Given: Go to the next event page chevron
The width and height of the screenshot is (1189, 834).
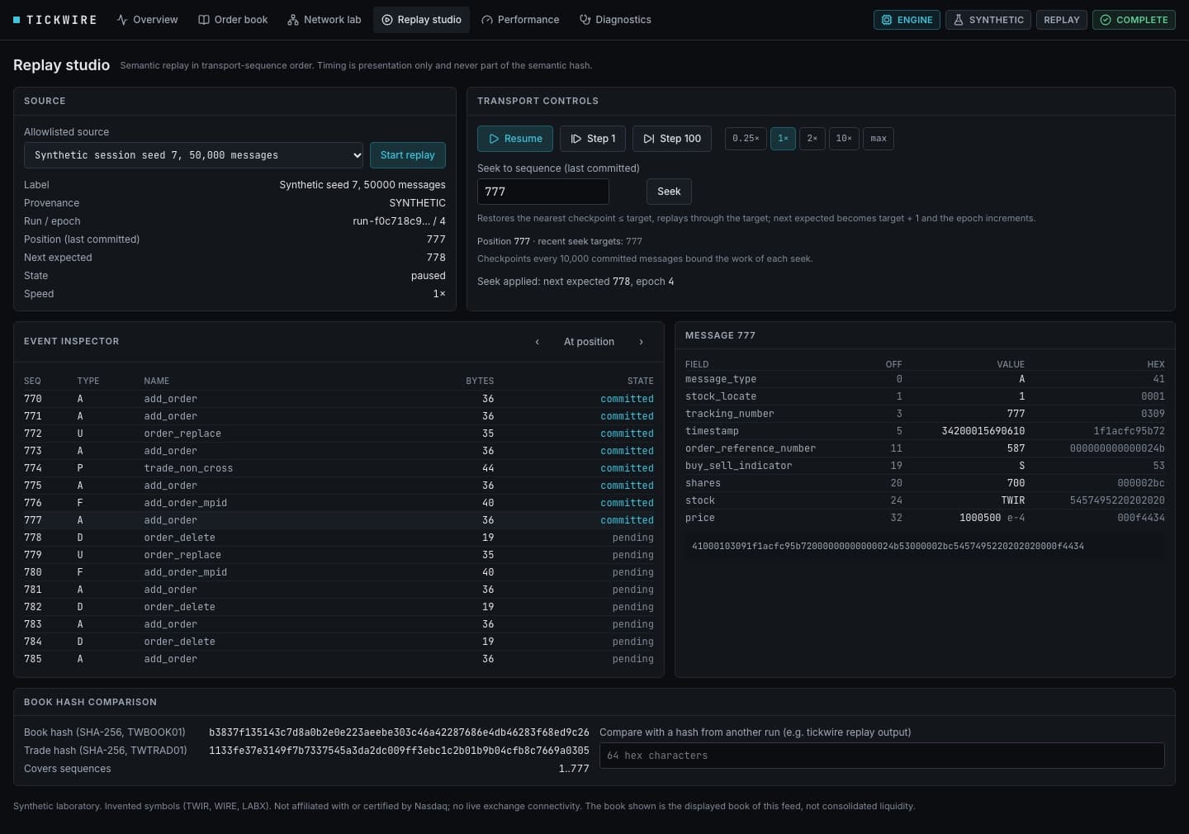Looking at the screenshot, I should click(x=641, y=342).
